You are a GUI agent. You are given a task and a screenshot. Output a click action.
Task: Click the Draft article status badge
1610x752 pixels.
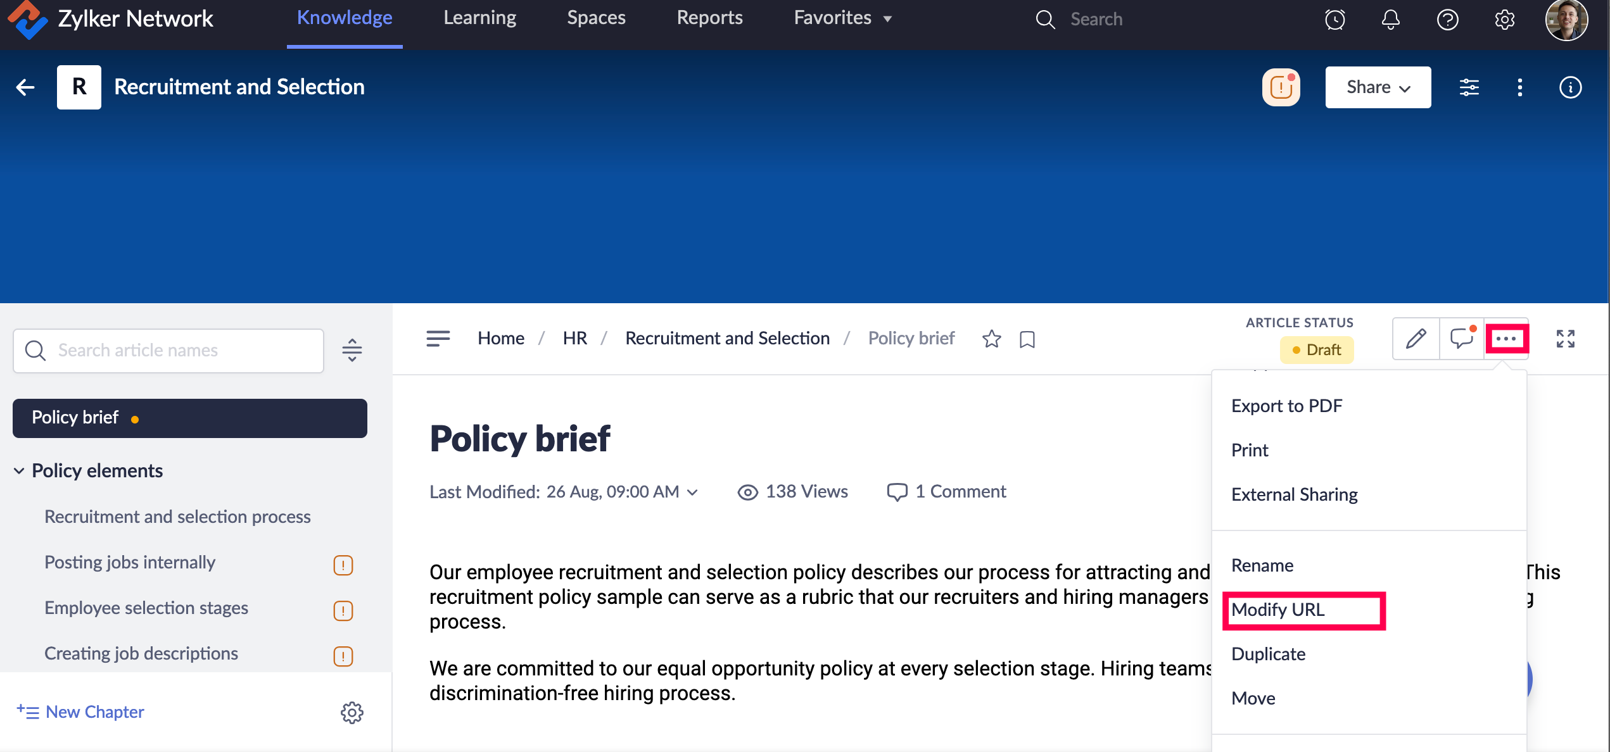(1316, 350)
